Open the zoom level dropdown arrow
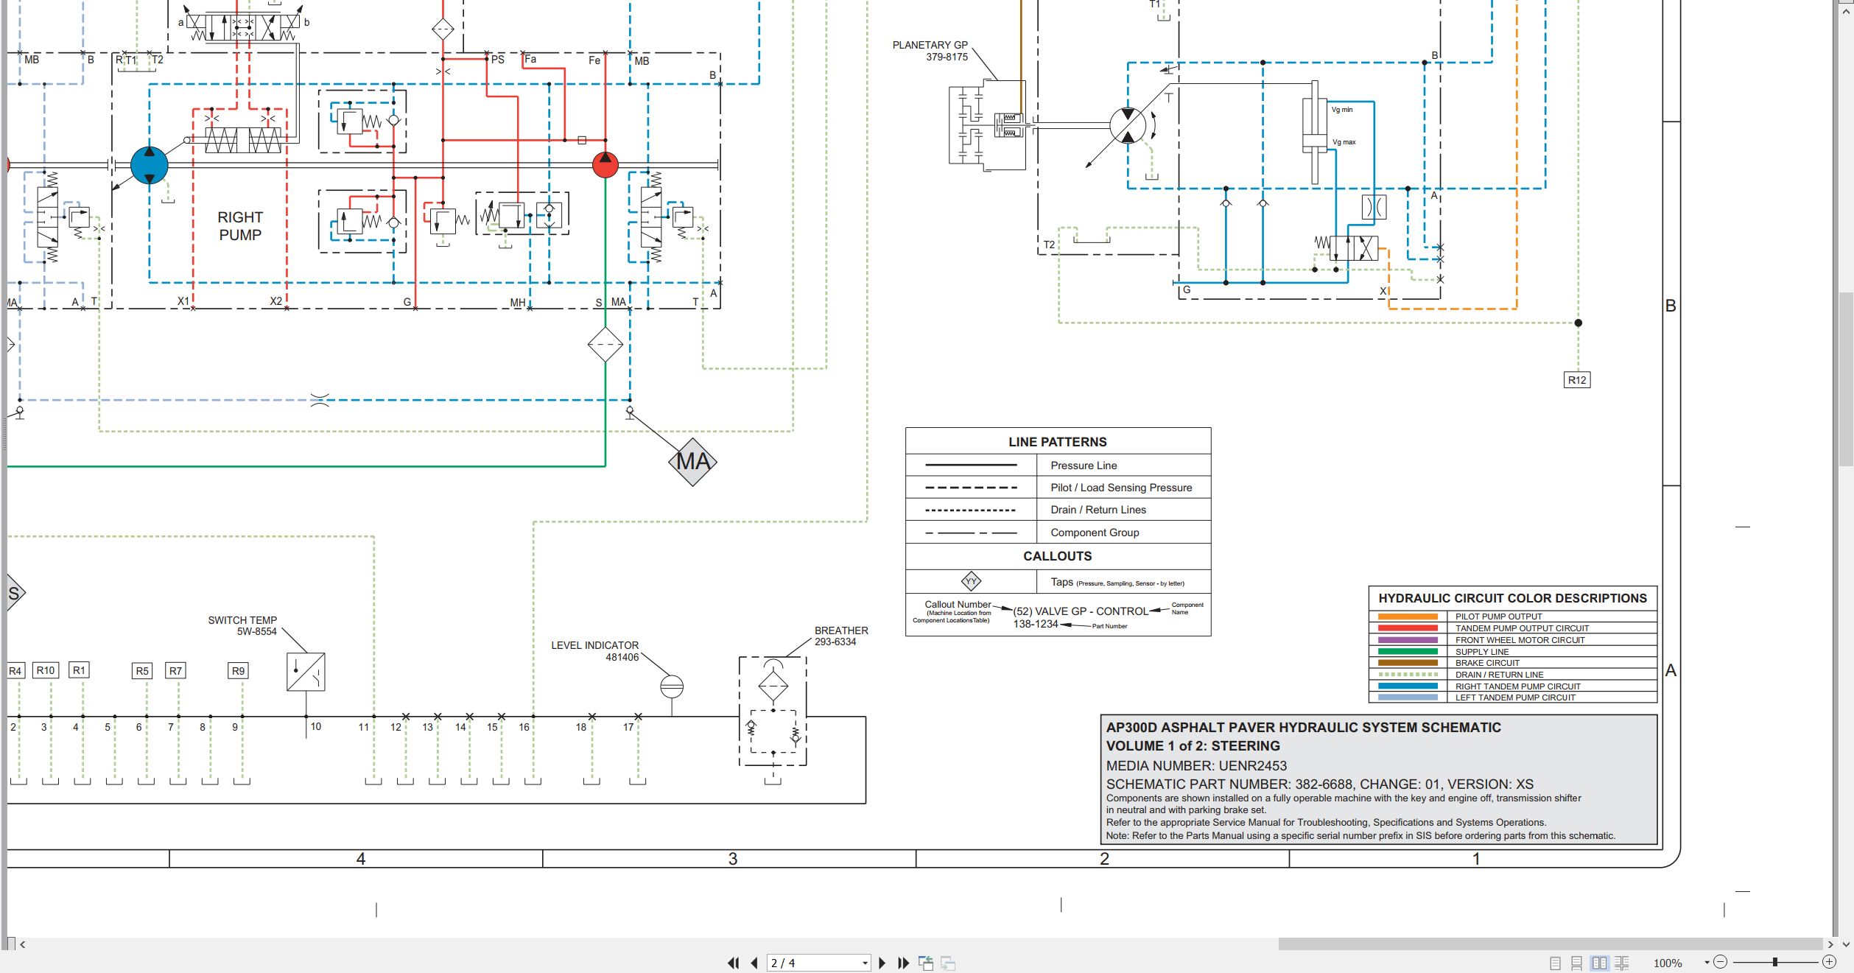 coord(1707,963)
